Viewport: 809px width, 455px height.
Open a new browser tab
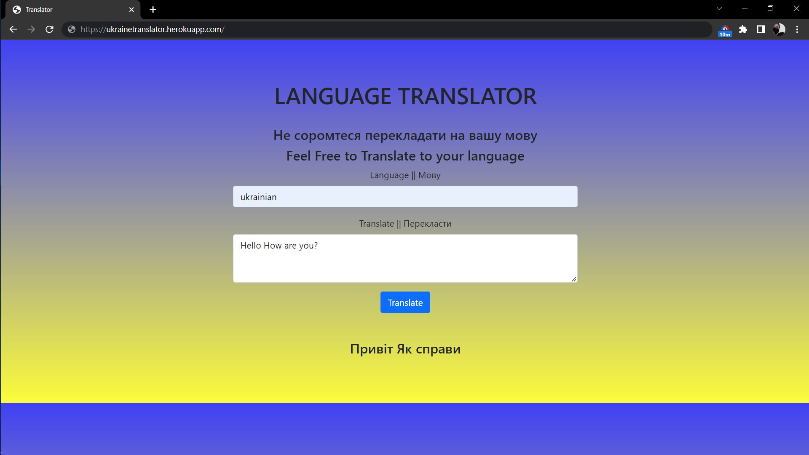tap(153, 9)
